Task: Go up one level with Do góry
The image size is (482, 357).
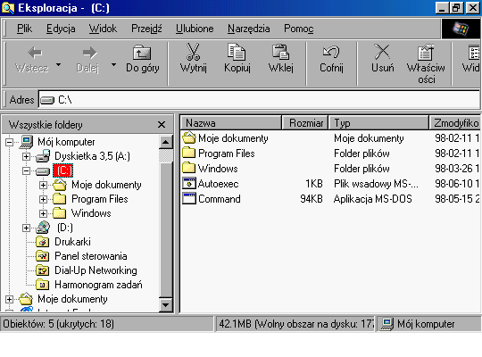Action: pyautogui.click(x=142, y=59)
